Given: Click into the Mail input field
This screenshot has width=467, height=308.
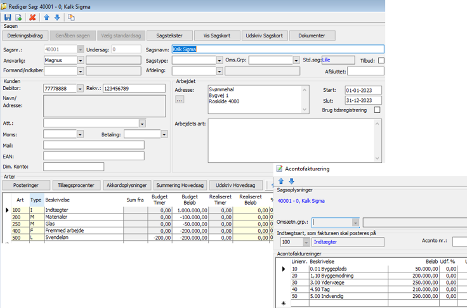Looking at the screenshot, I should click(93, 145).
